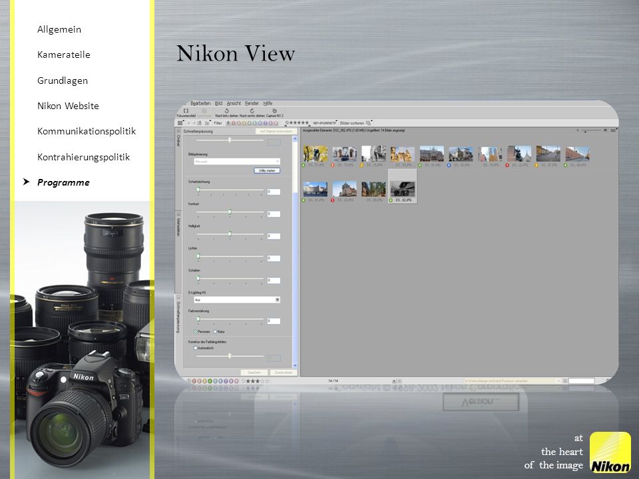Open the Hilfe menu
The image size is (639, 479).
pos(268,104)
